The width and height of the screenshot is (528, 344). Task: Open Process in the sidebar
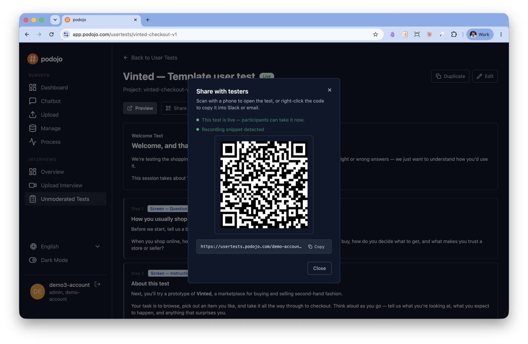coord(65,142)
